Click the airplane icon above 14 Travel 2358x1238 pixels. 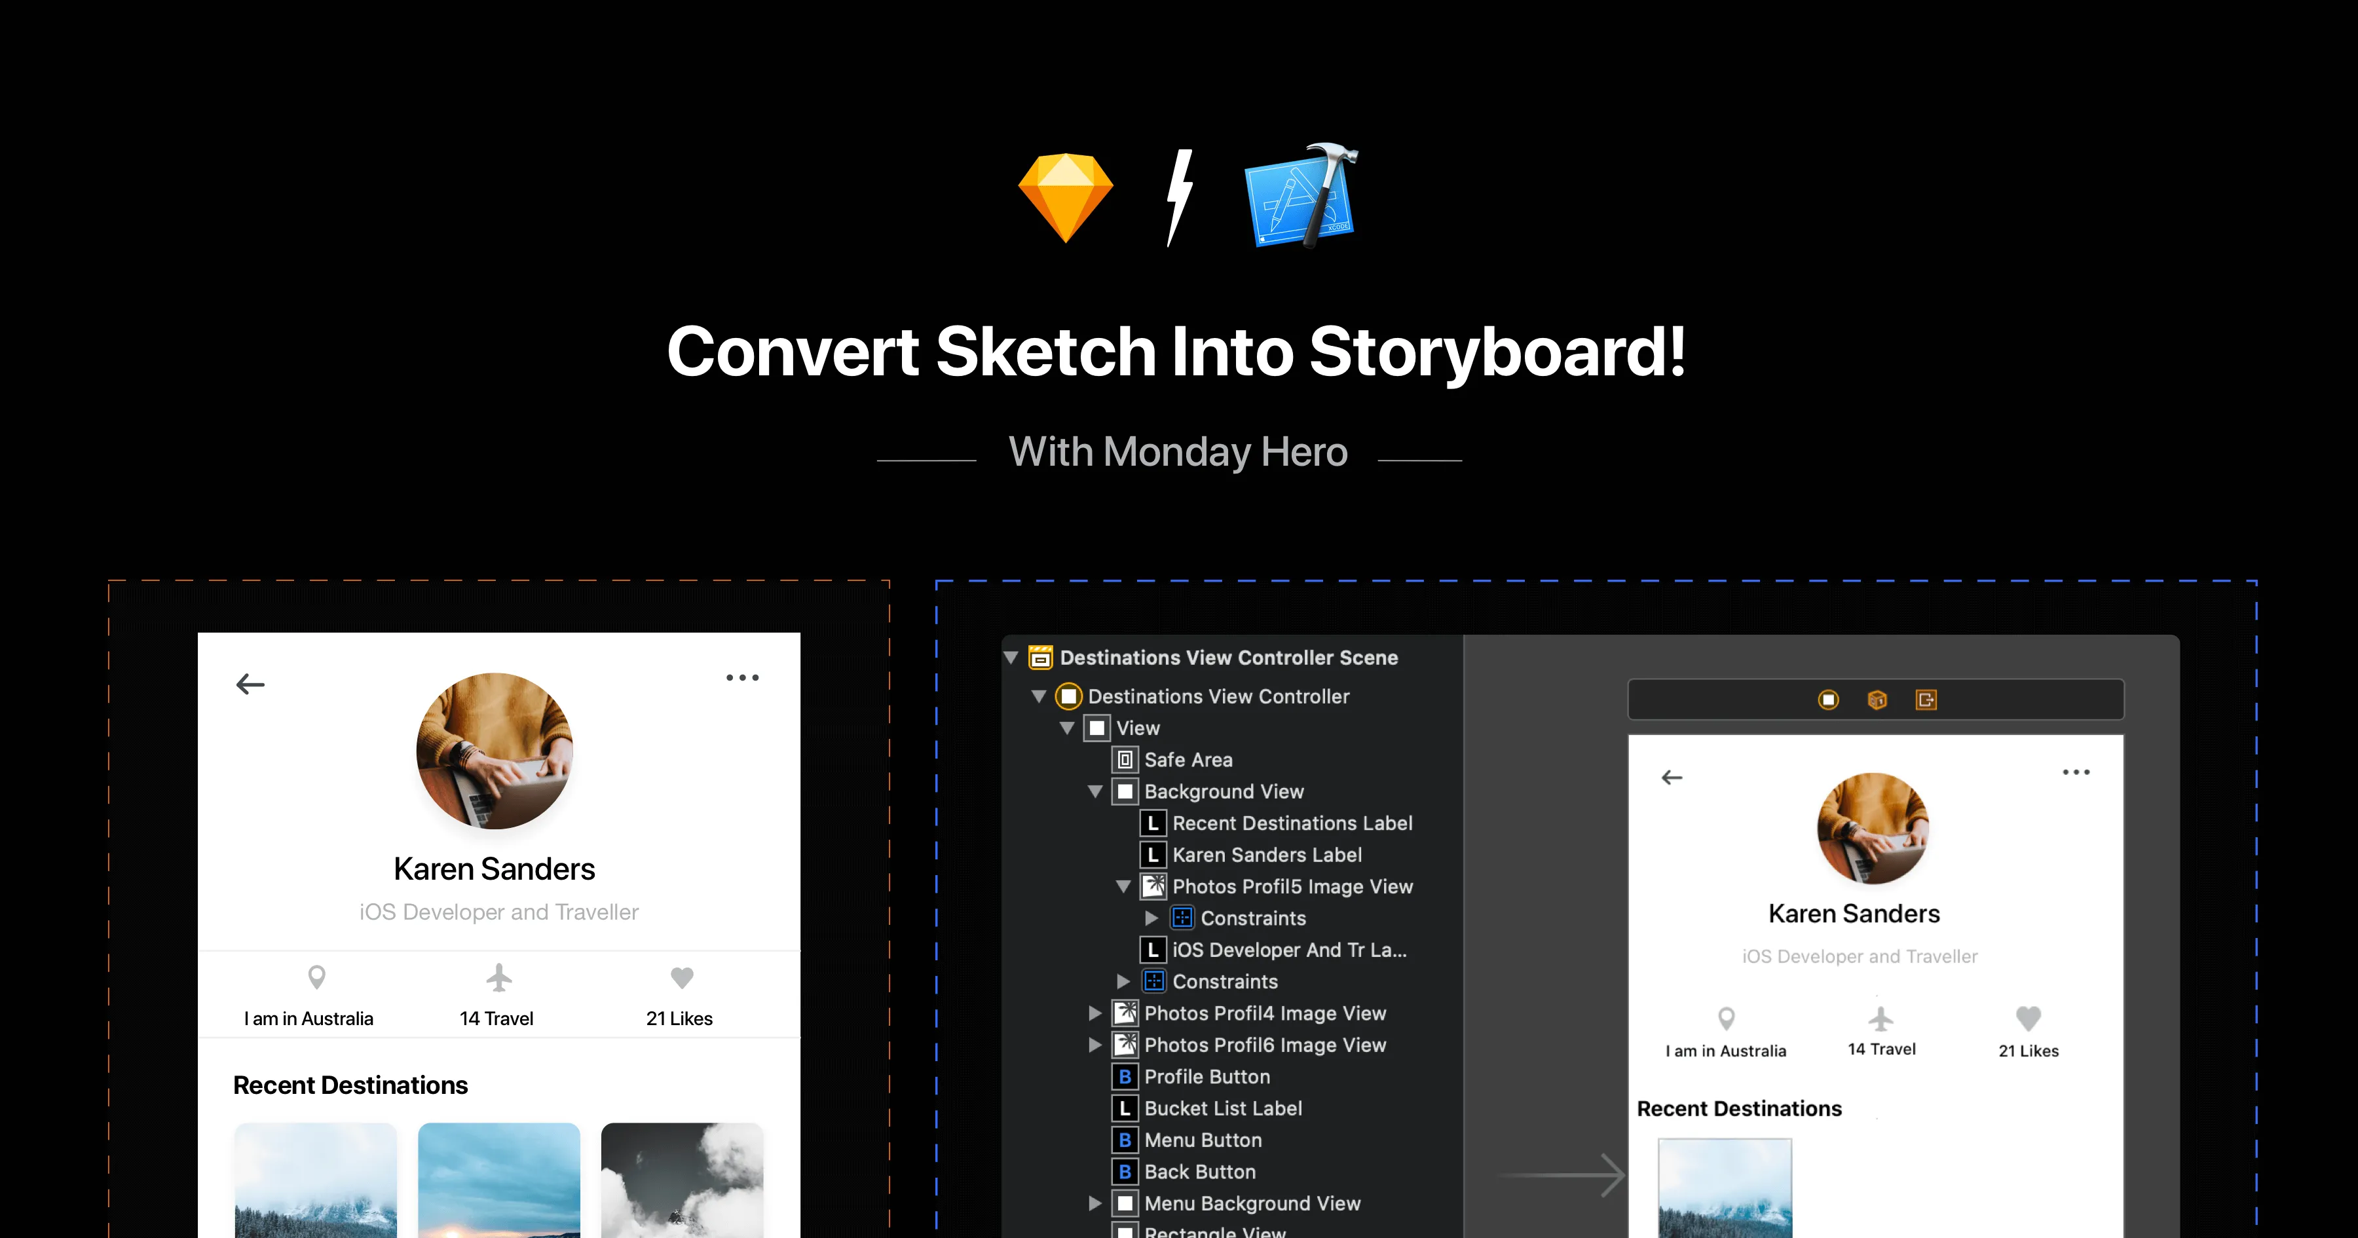pos(499,977)
